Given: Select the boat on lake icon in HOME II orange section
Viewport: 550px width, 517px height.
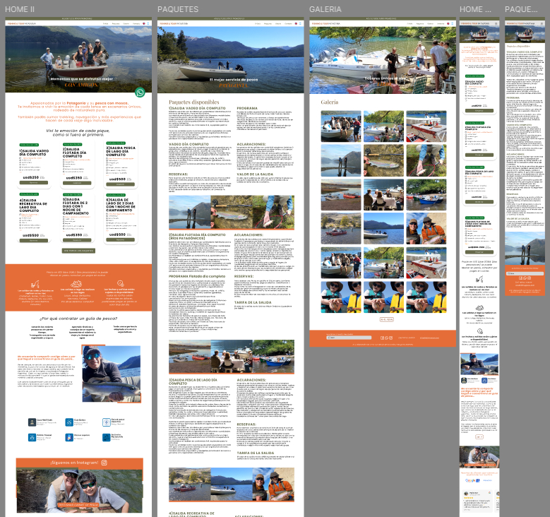Looking at the screenshot, I should point(76,284).
